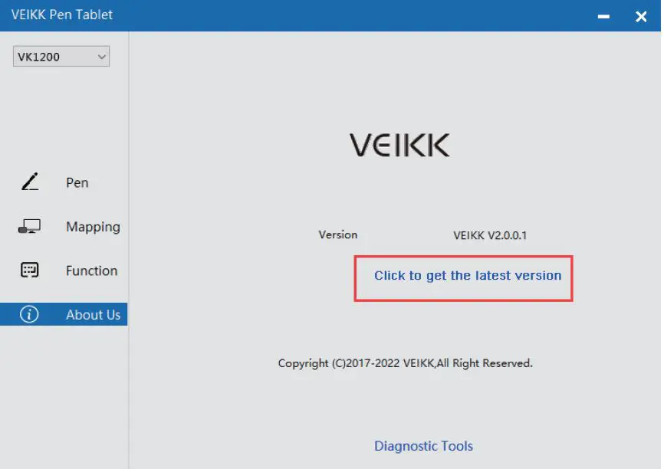Click the copyright notice text
This screenshot has width=664, height=469.
(407, 362)
